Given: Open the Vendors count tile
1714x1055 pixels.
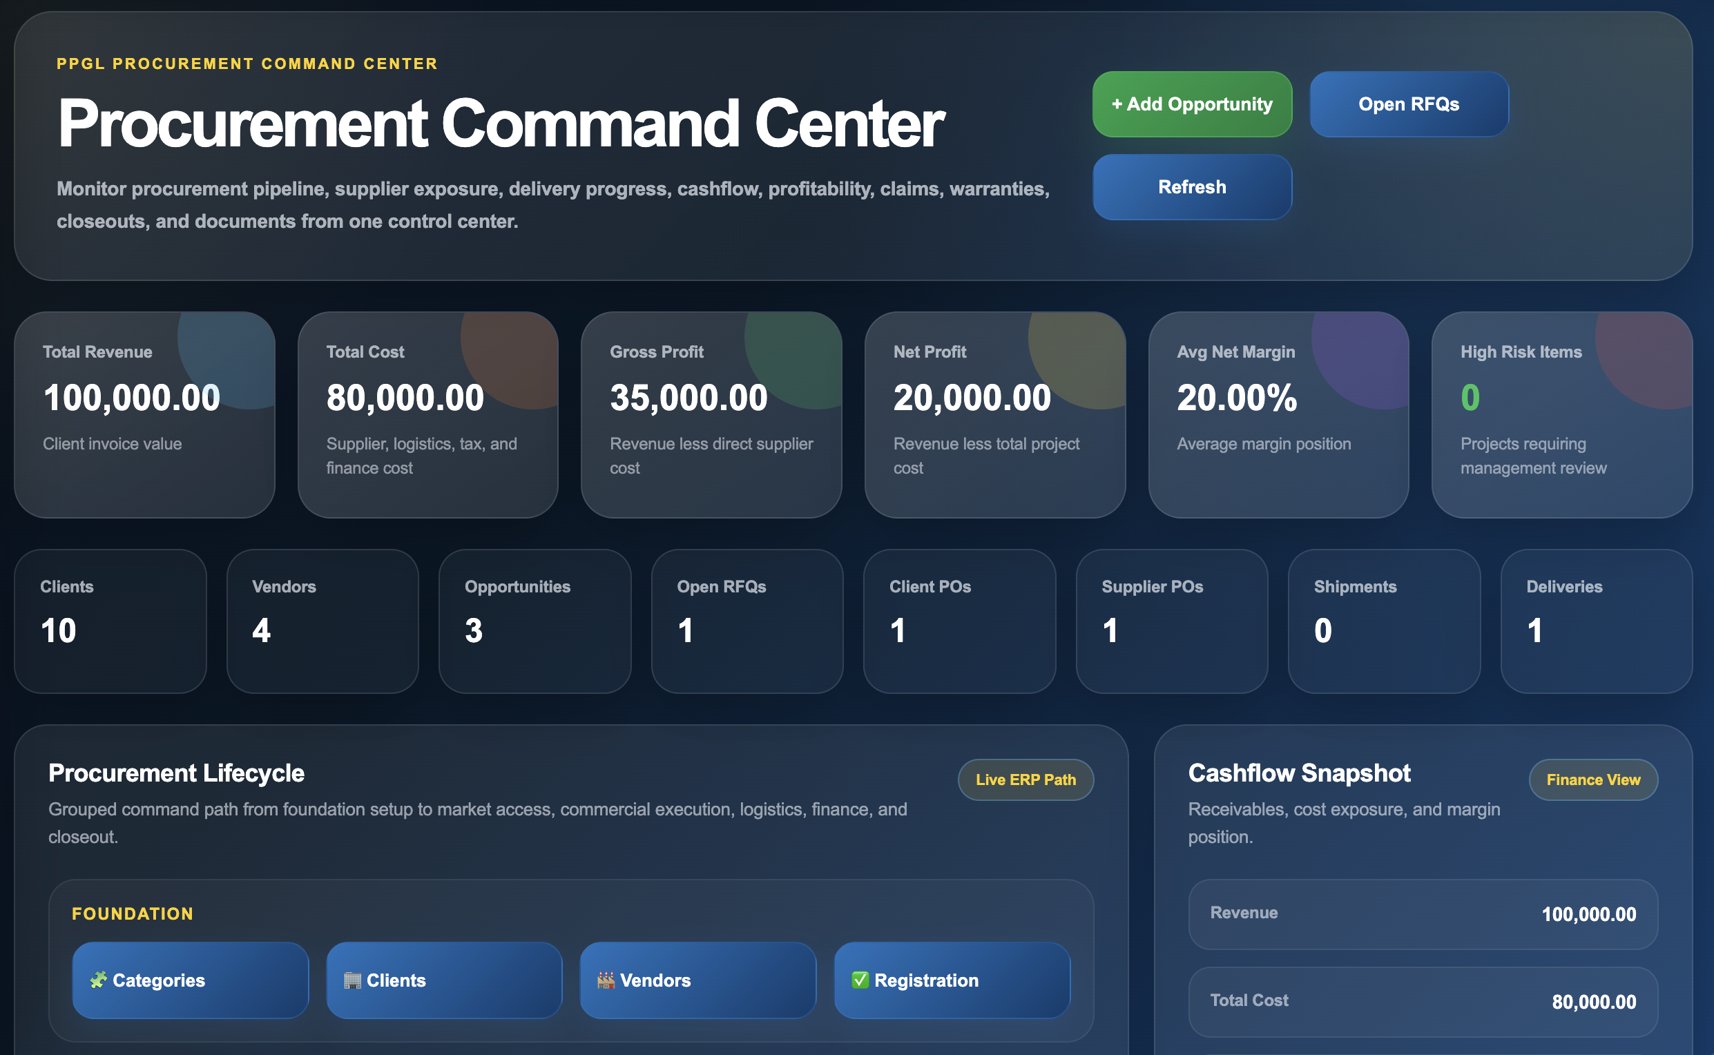Looking at the screenshot, I should point(322,621).
